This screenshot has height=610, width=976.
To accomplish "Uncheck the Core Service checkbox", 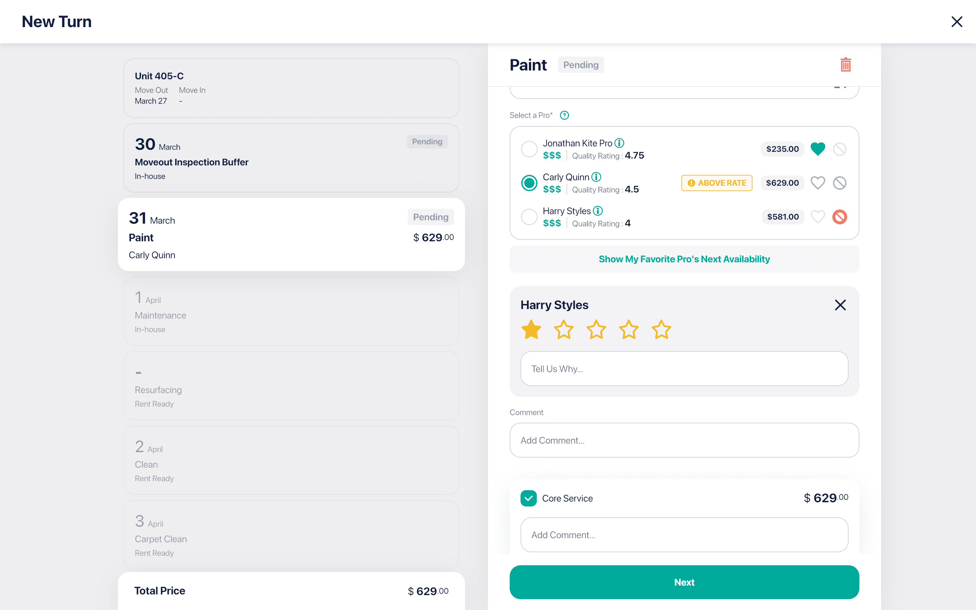I will coord(528,498).
